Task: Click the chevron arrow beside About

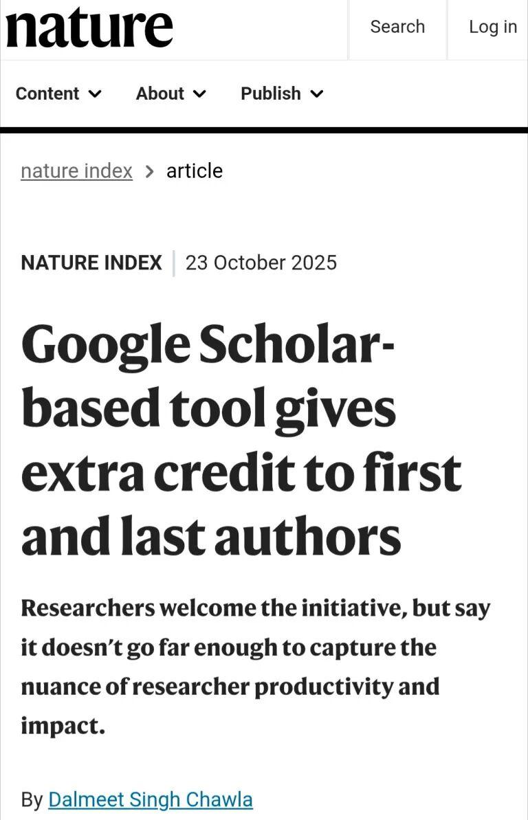Action: 199,93
